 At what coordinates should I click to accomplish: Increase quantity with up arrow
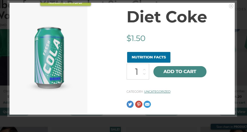coord(144,70)
